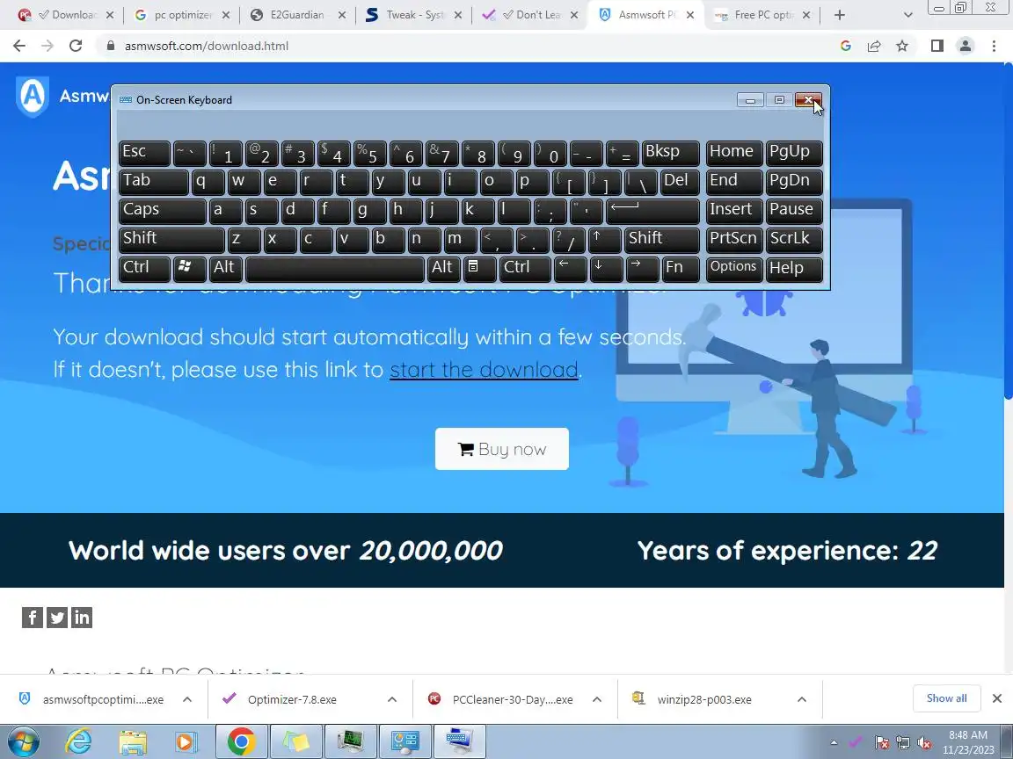Open Windows Explorer from taskbar

point(133,742)
